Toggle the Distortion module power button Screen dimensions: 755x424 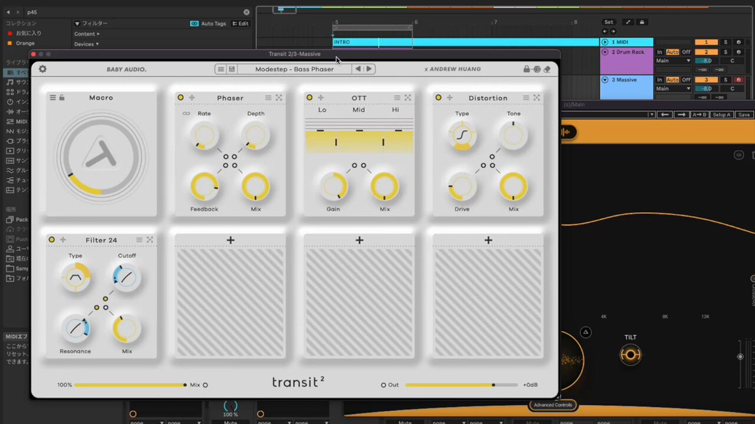pyautogui.click(x=439, y=98)
